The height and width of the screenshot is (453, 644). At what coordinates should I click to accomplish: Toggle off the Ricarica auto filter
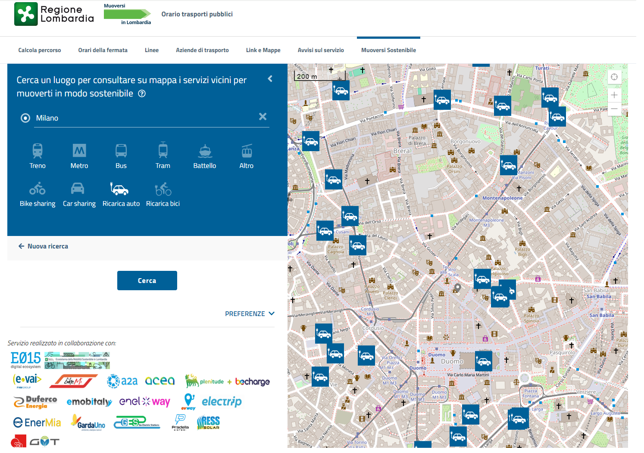[120, 189]
